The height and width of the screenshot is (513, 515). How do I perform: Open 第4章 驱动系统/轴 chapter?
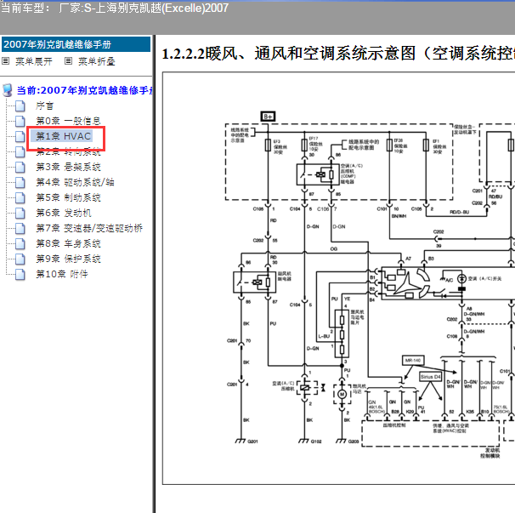point(76,182)
